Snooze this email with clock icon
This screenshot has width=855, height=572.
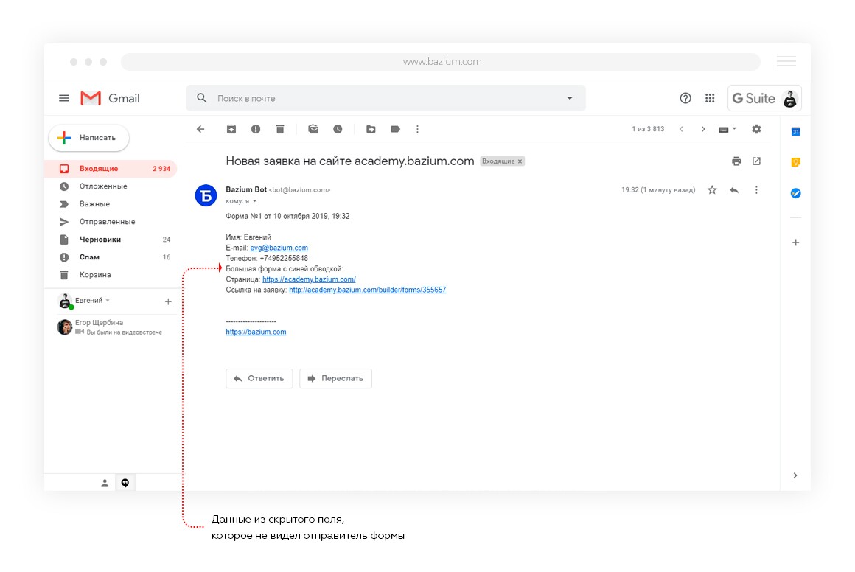pos(338,129)
